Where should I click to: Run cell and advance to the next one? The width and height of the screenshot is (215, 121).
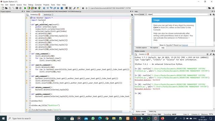(32, 8)
